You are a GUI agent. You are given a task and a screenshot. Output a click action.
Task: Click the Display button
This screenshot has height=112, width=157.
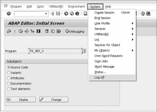click(x=21, y=99)
